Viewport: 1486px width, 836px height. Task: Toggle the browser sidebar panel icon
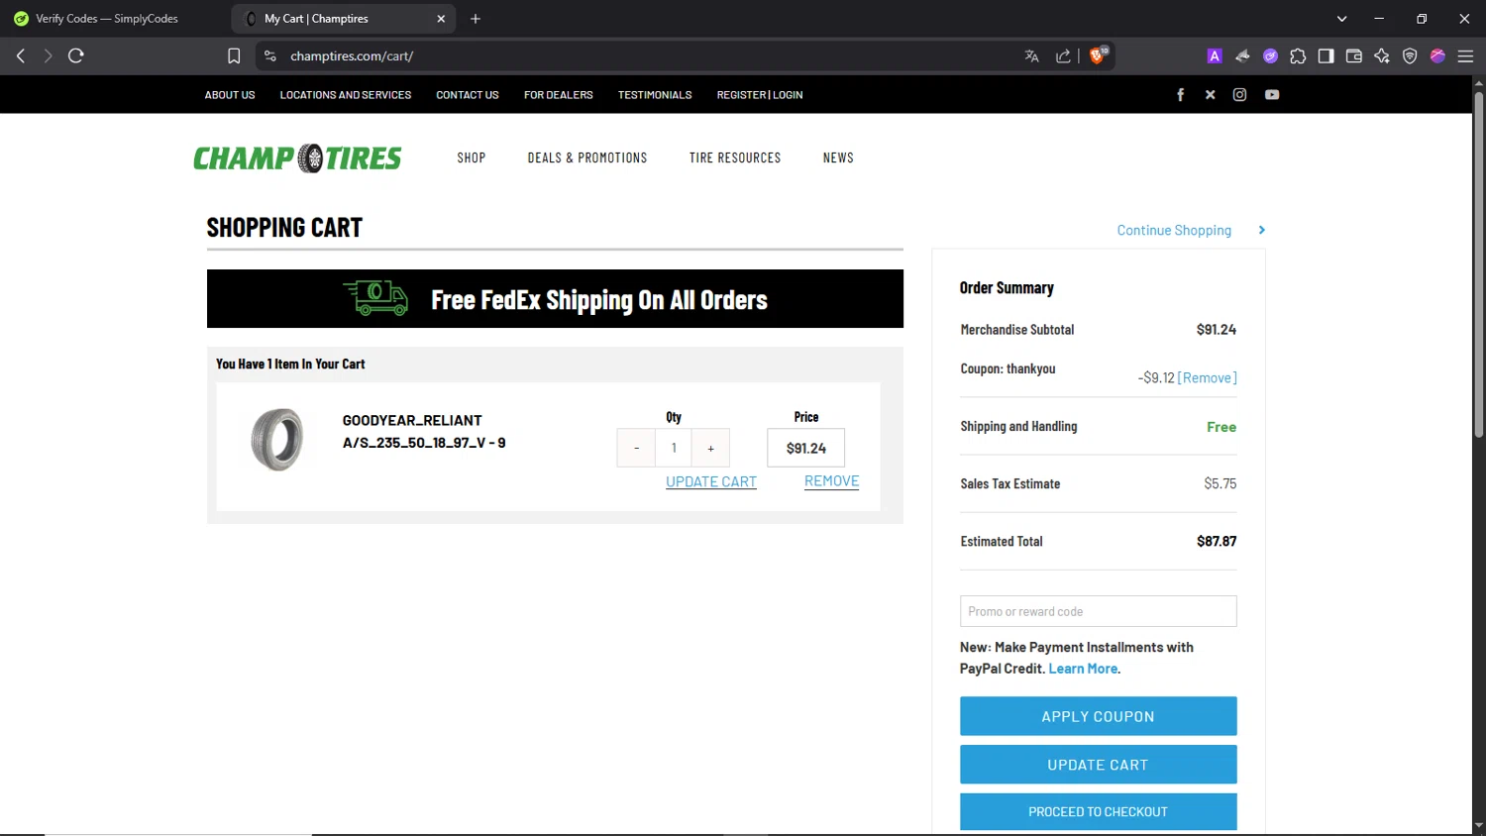click(x=1326, y=56)
